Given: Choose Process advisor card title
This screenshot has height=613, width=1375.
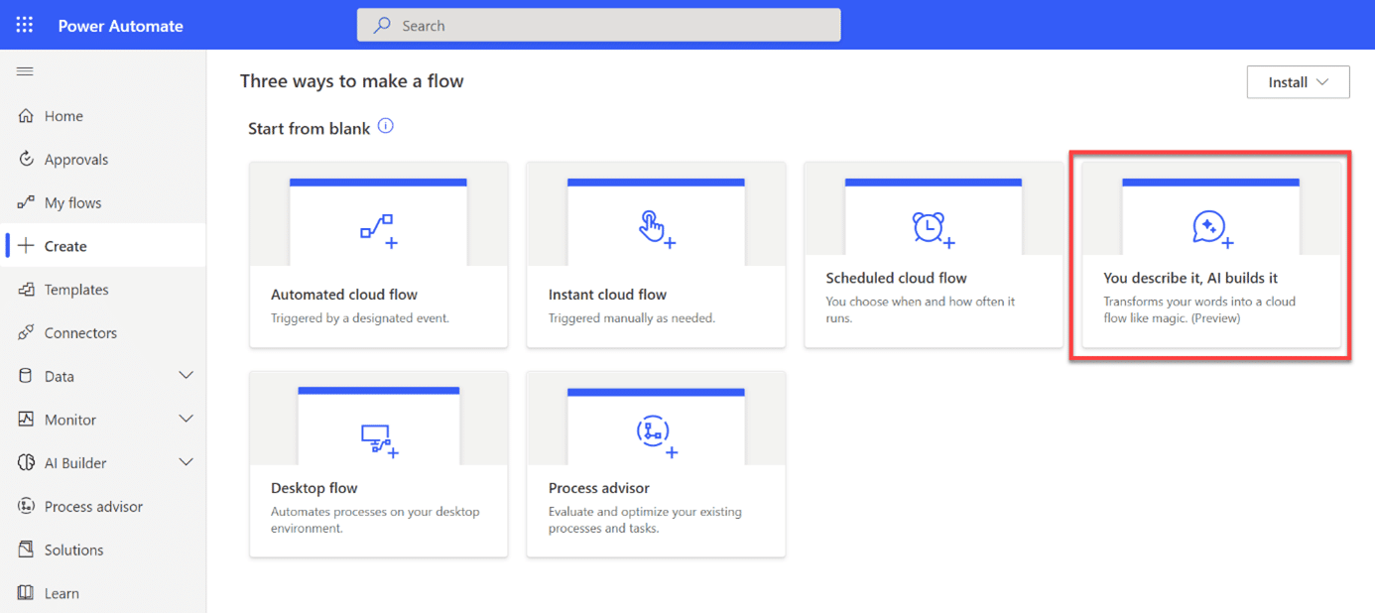Looking at the screenshot, I should pyautogui.click(x=599, y=488).
